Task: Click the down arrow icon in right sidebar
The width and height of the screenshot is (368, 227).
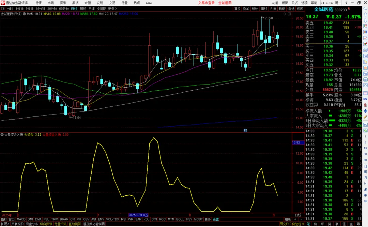Action: coord(365,20)
